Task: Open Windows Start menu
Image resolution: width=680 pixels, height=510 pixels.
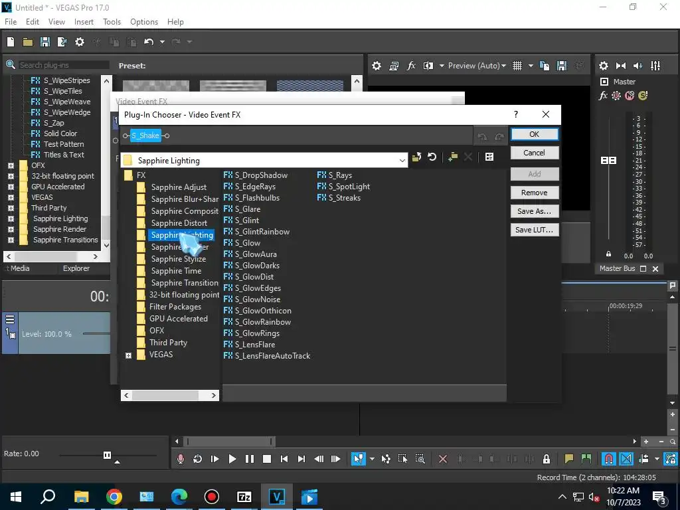Action: tap(16, 497)
